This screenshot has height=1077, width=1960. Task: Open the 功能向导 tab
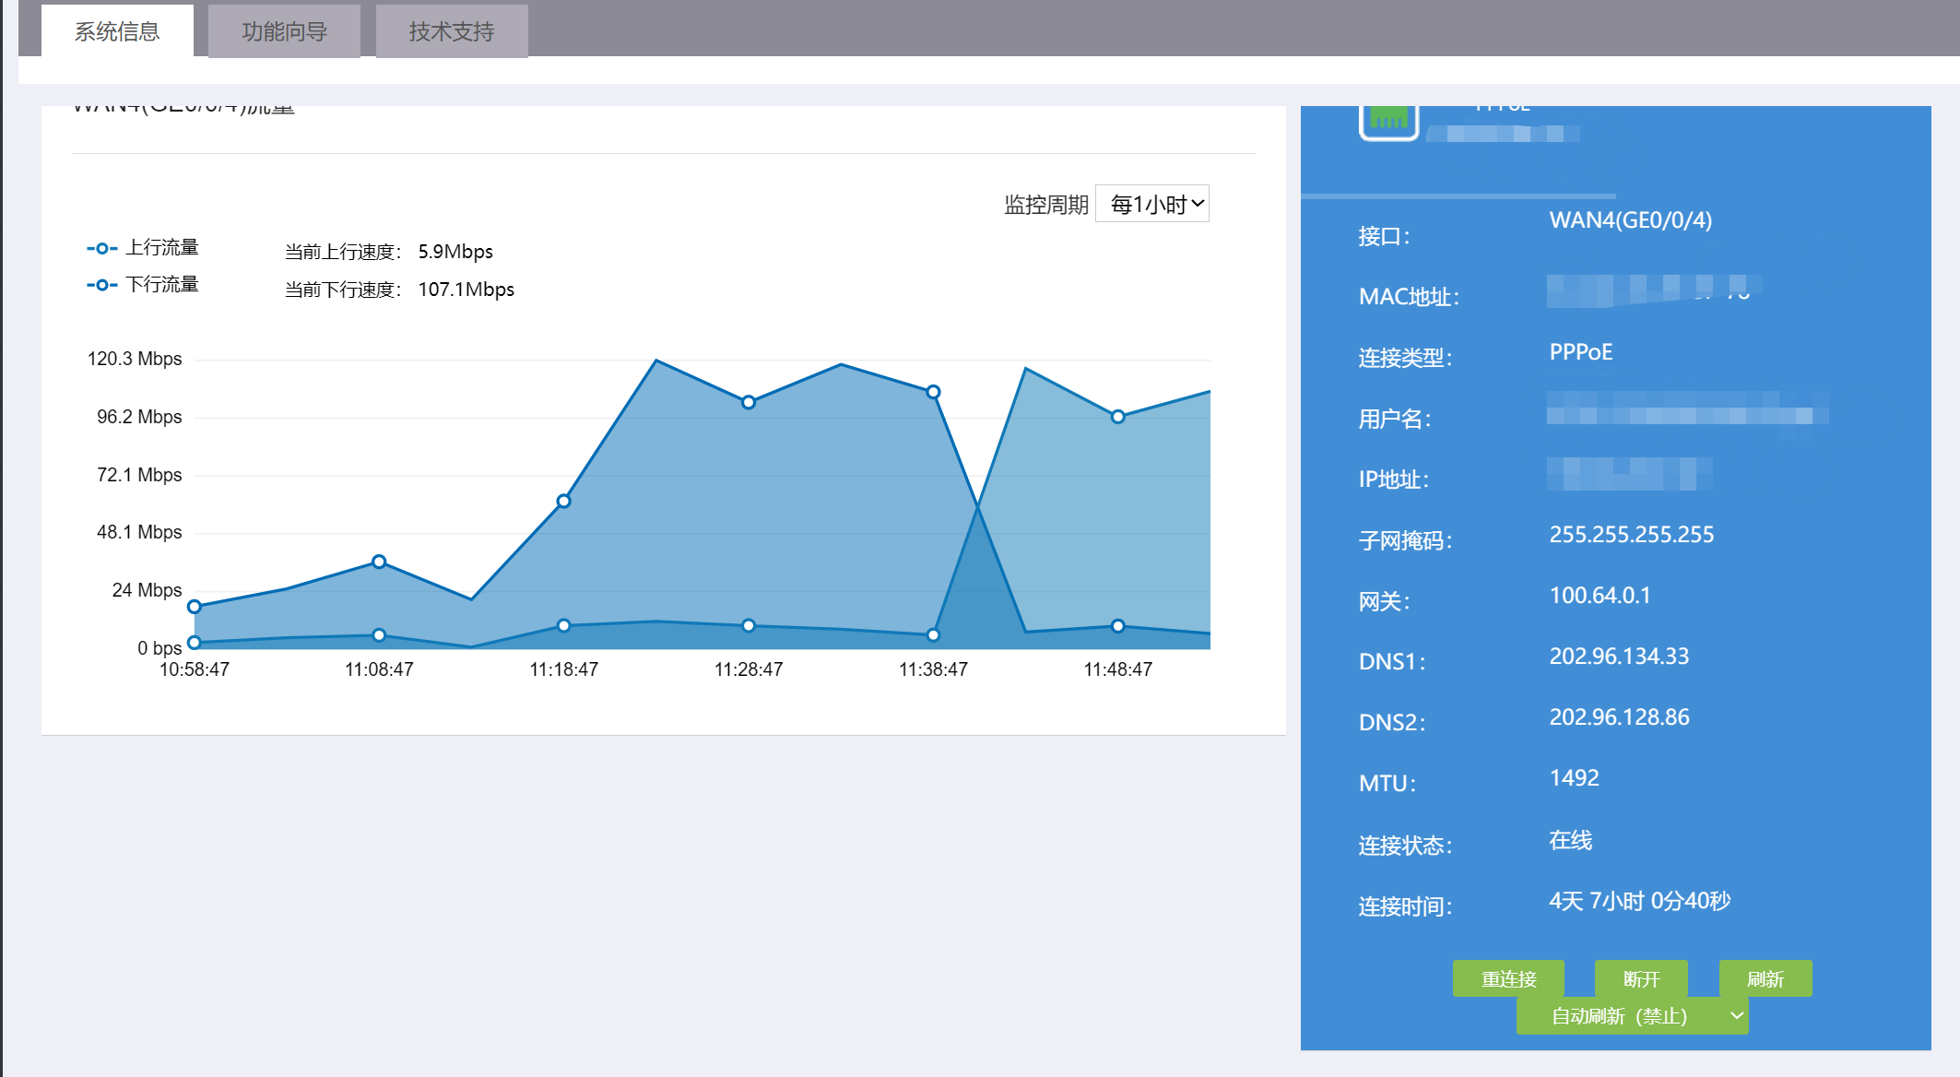(284, 31)
